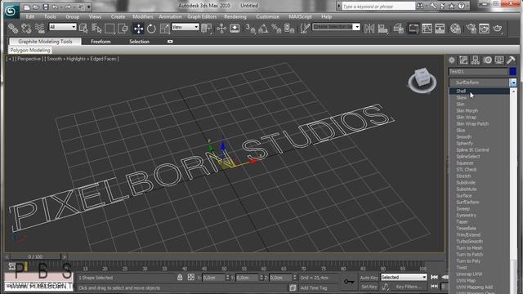Open the Modify command panel tab
Screen dimensions: 523x294
point(463,60)
